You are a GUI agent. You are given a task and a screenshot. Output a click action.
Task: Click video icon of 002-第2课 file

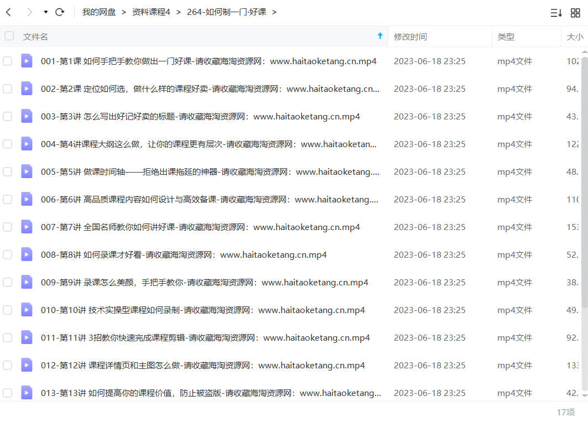[27, 88]
